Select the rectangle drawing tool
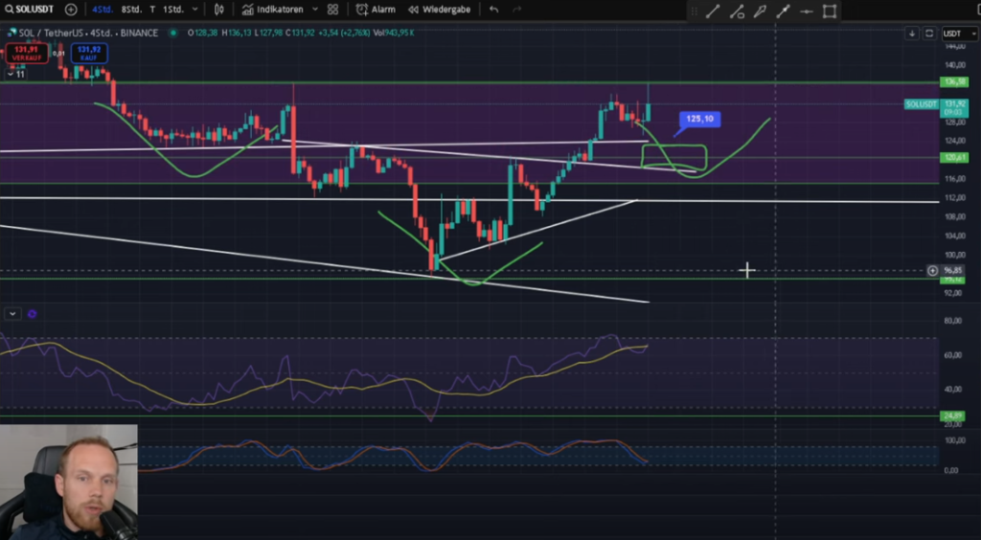The image size is (981, 540). click(x=830, y=11)
